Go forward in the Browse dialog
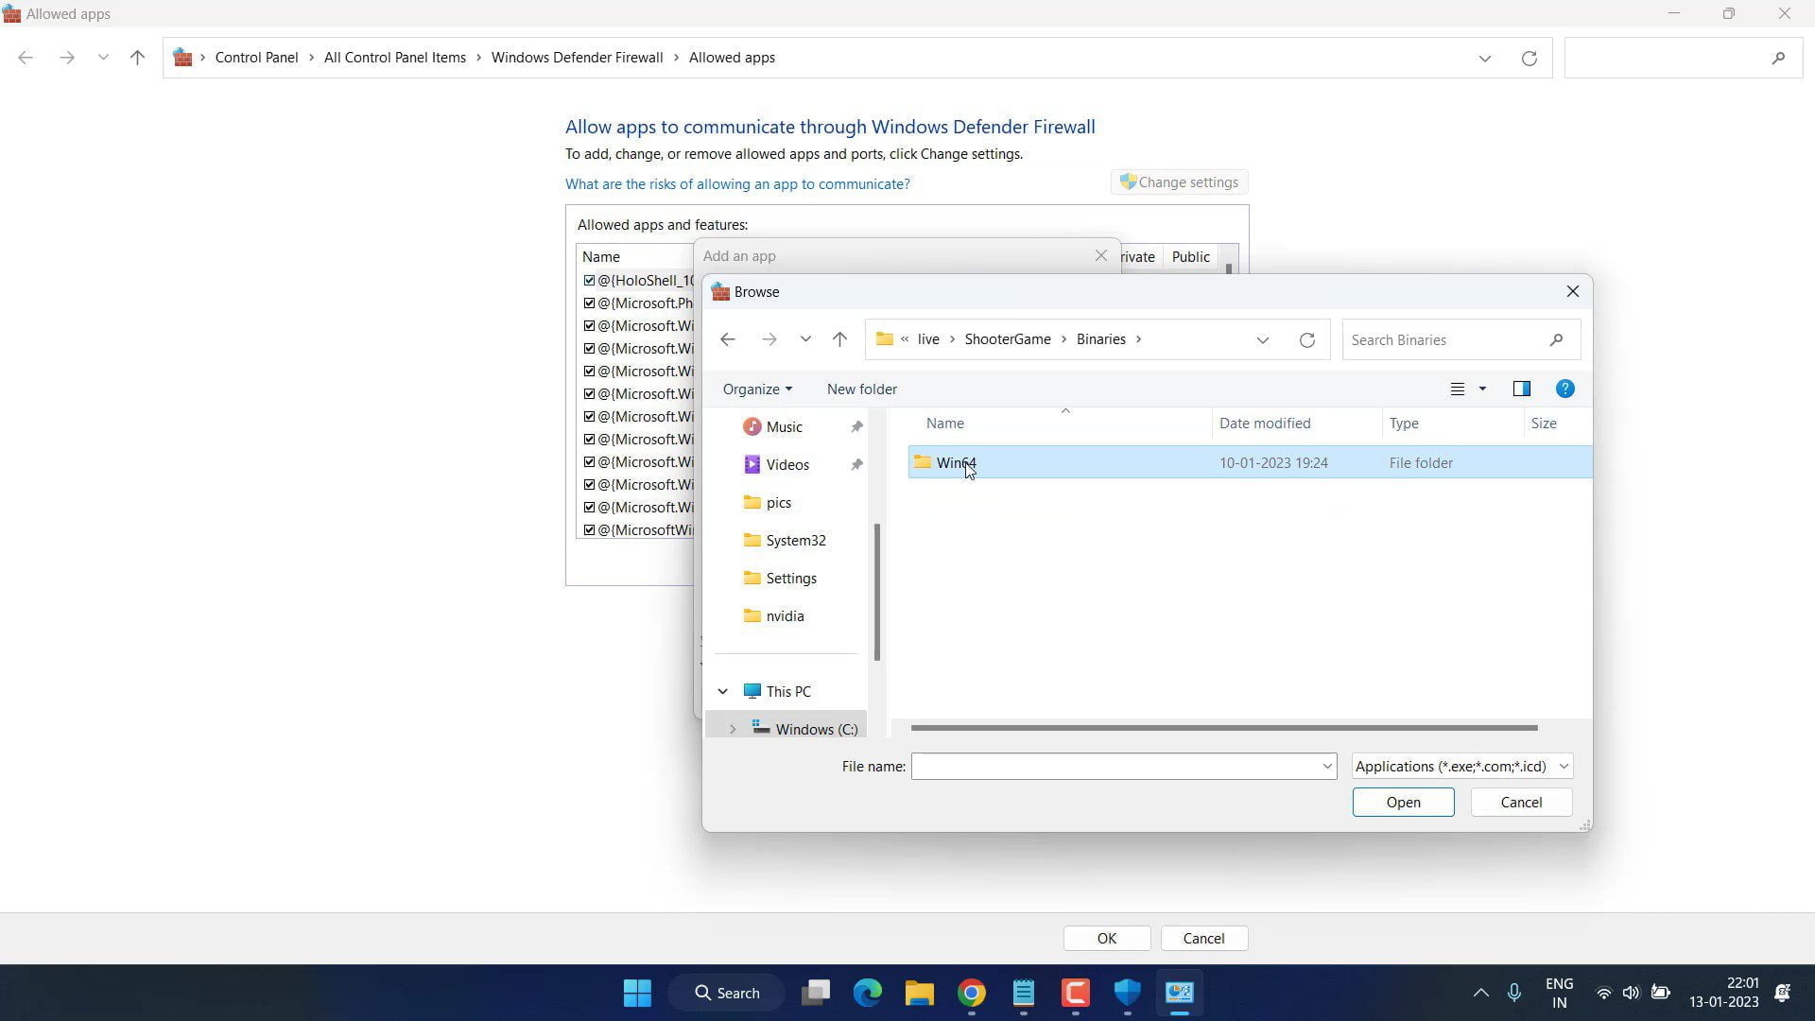The height and width of the screenshot is (1021, 1815). coord(769,339)
